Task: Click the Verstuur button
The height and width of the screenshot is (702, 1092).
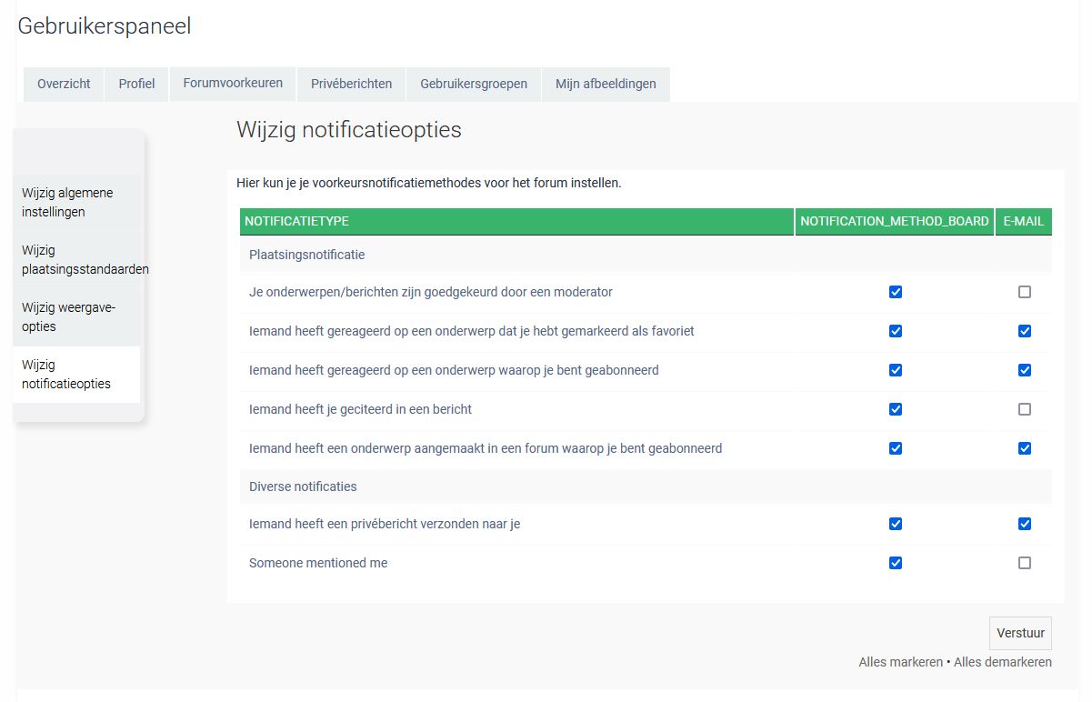Action: click(1020, 633)
